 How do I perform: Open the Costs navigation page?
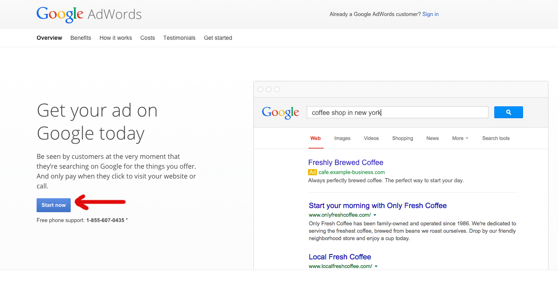click(148, 38)
